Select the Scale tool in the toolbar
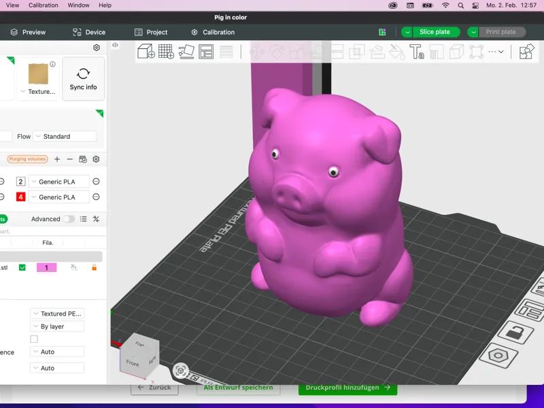Image resolution: width=544 pixels, height=408 pixels. point(296,52)
